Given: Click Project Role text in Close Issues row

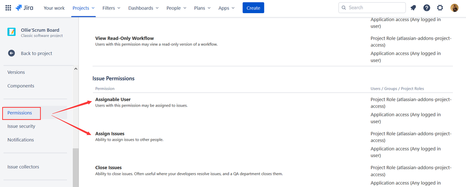Looking at the screenshot, I should point(411,171).
